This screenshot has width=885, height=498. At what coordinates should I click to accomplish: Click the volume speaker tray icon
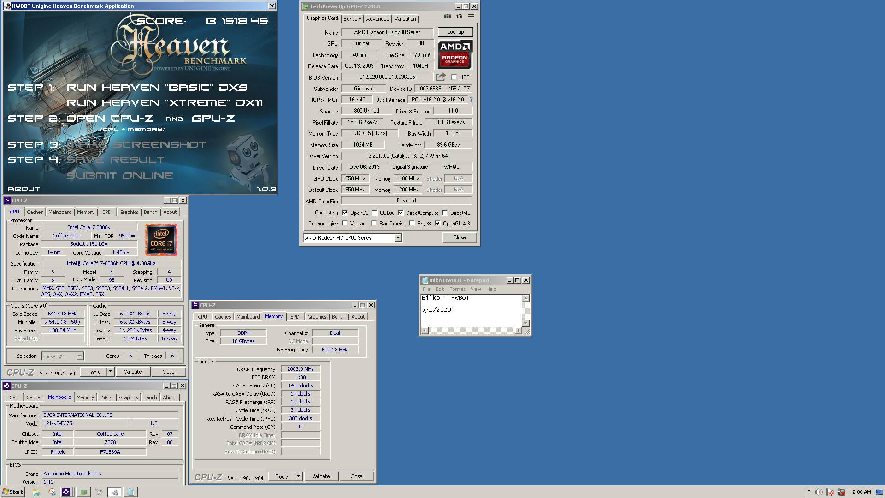click(819, 492)
